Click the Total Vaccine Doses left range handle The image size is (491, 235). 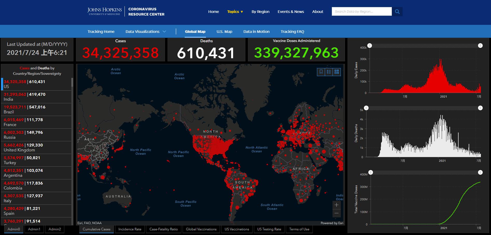coord(371,172)
